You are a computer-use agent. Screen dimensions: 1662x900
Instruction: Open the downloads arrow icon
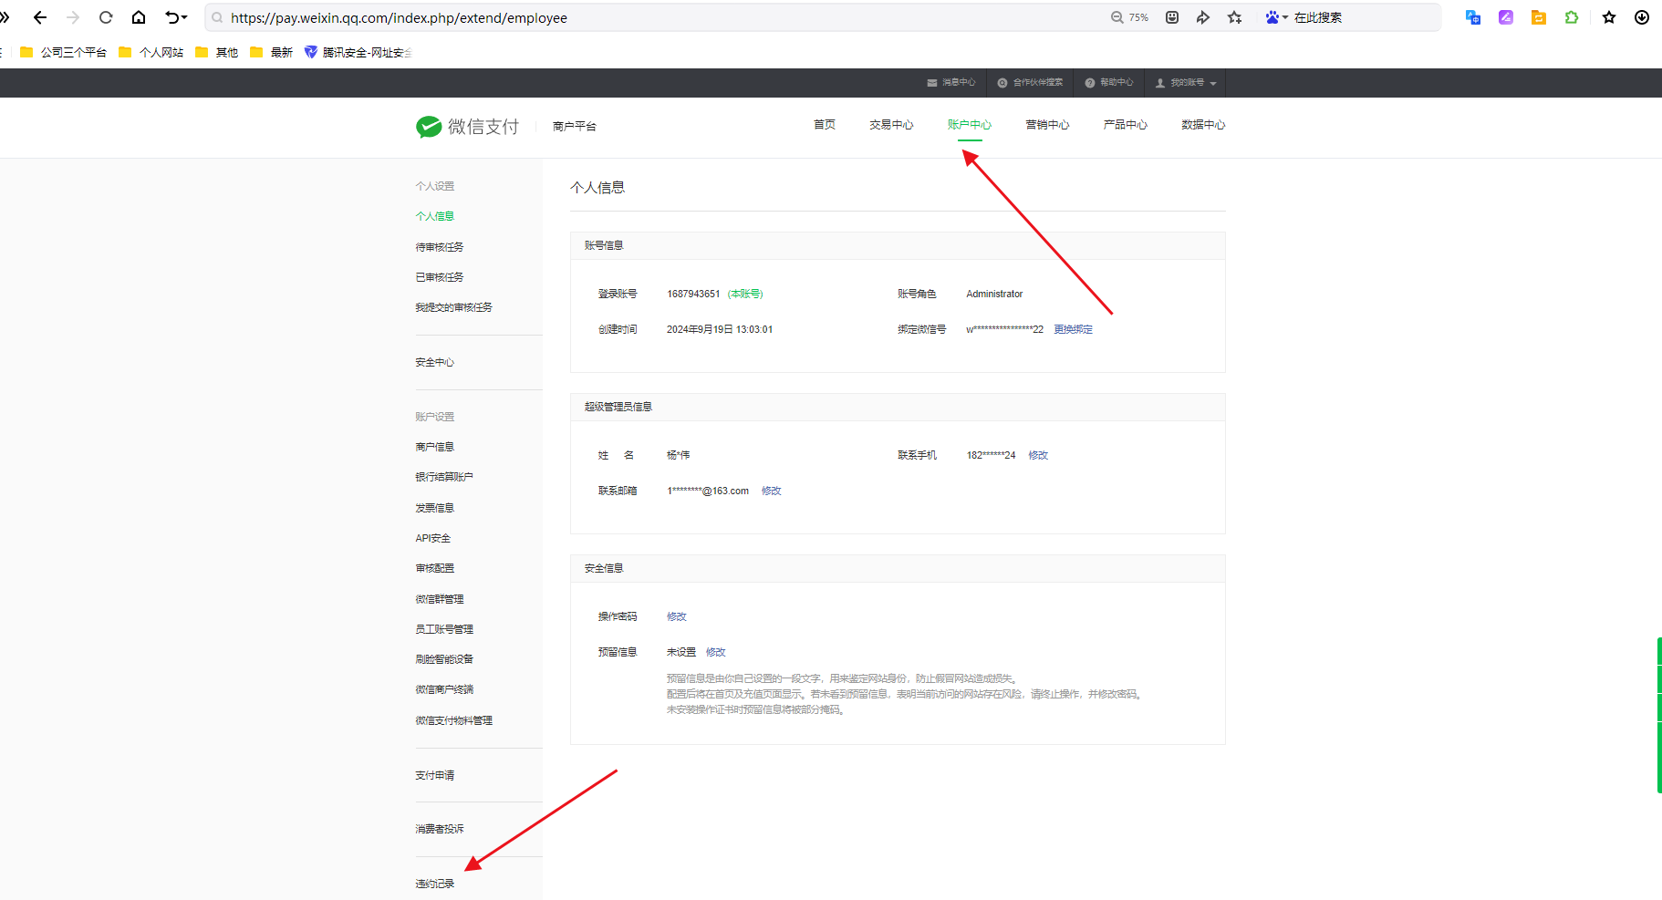coord(1642,17)
